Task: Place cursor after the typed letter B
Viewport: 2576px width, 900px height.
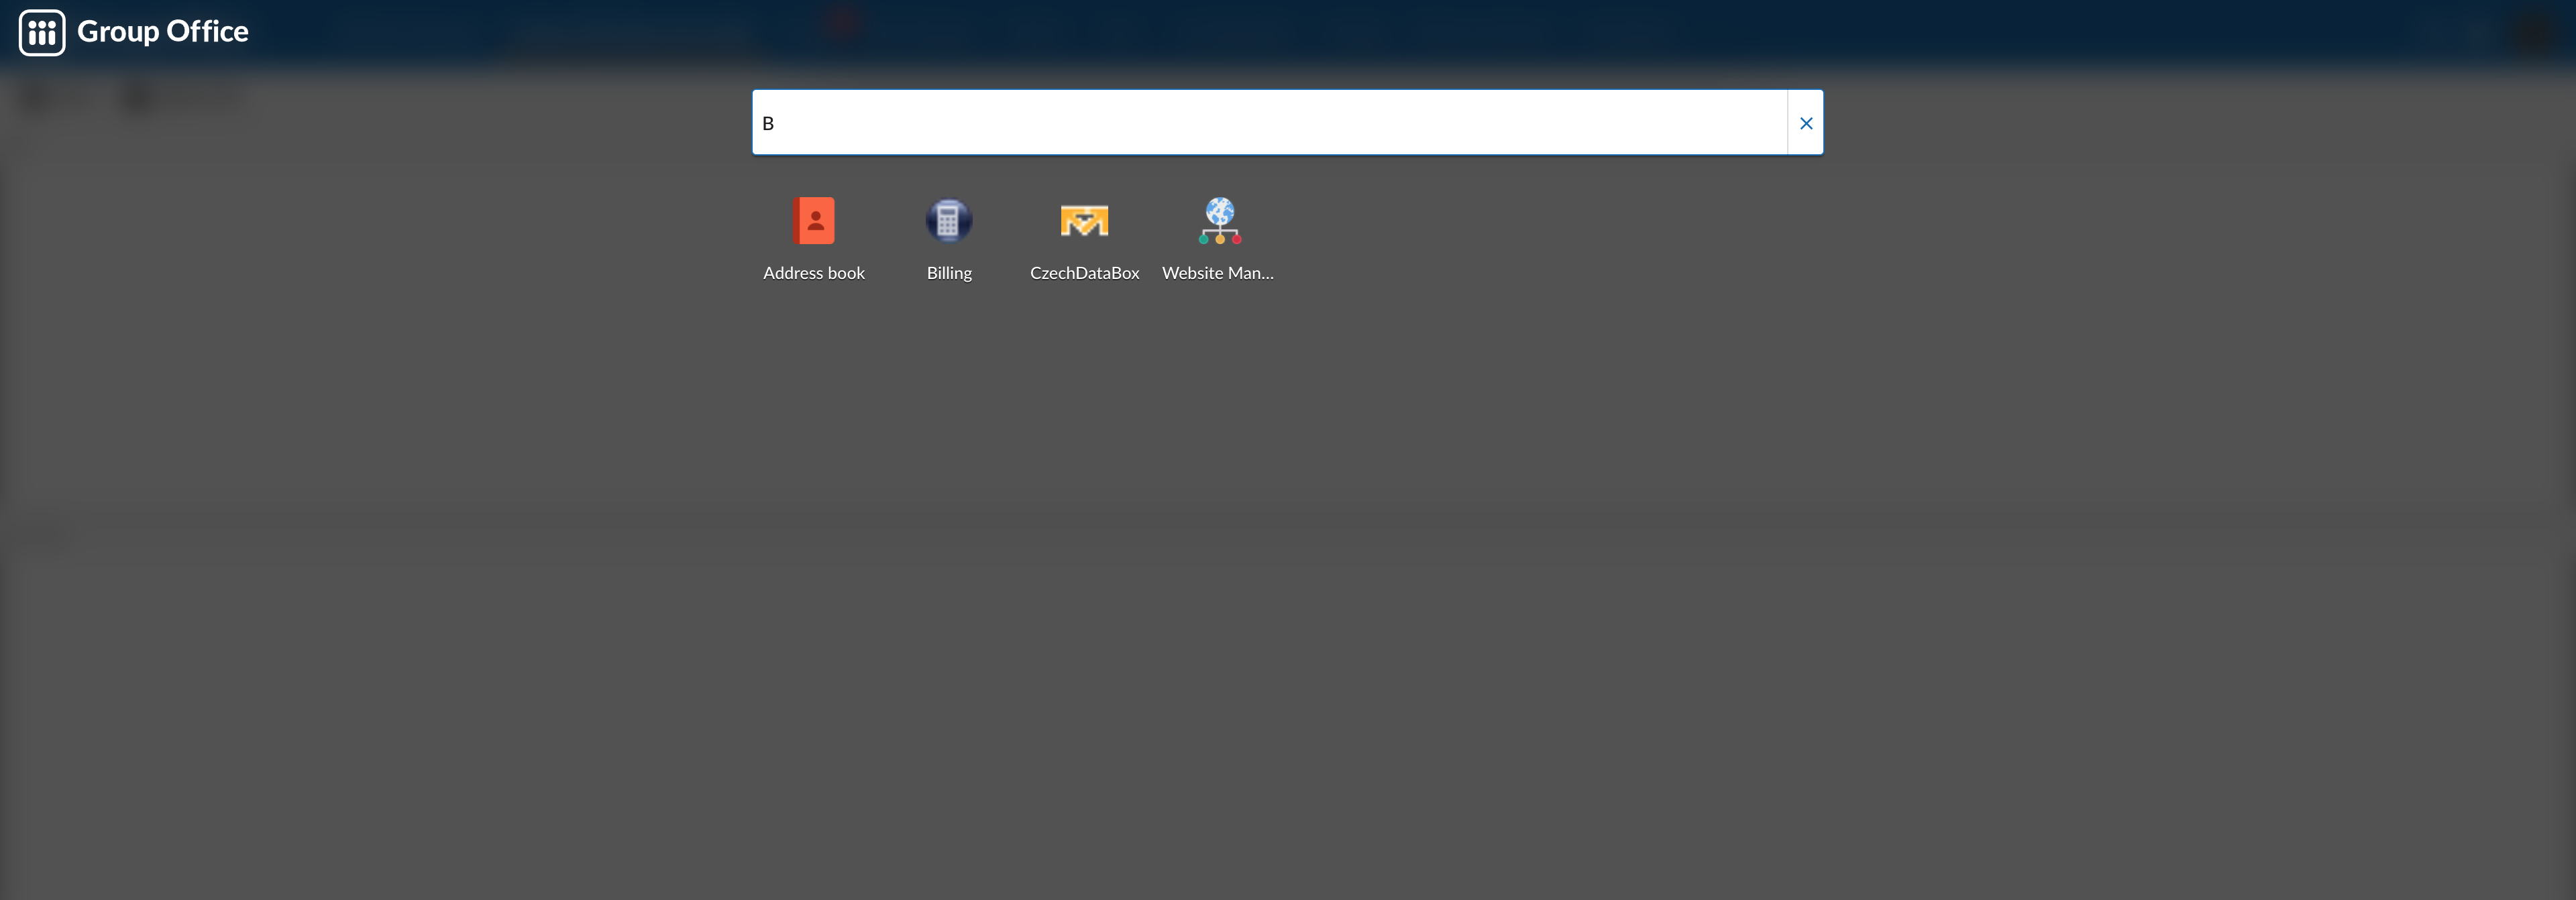Action: coord(776,123)
